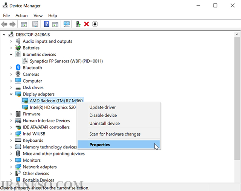Click the disable device down-arrow icon
The width and height of the screenshot is (241, 191).
(95, 24)
